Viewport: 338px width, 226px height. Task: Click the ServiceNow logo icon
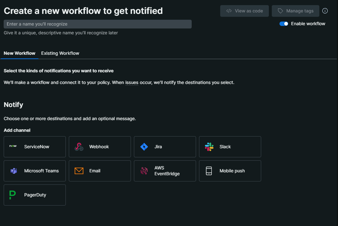point(13,146)
